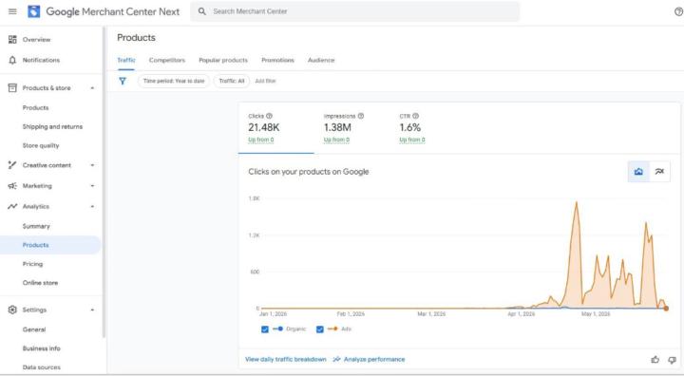
Task: Click the CTR info icon
Action: tap(416, 116)
